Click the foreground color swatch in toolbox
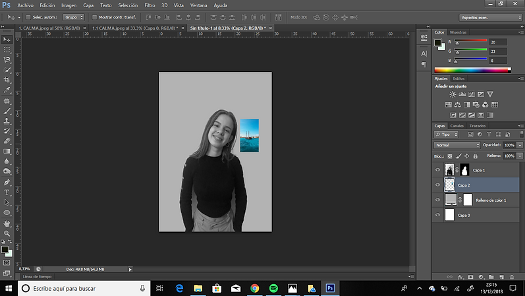The height and width of the screenshot is (296, 525). click(x=5, y=250)
